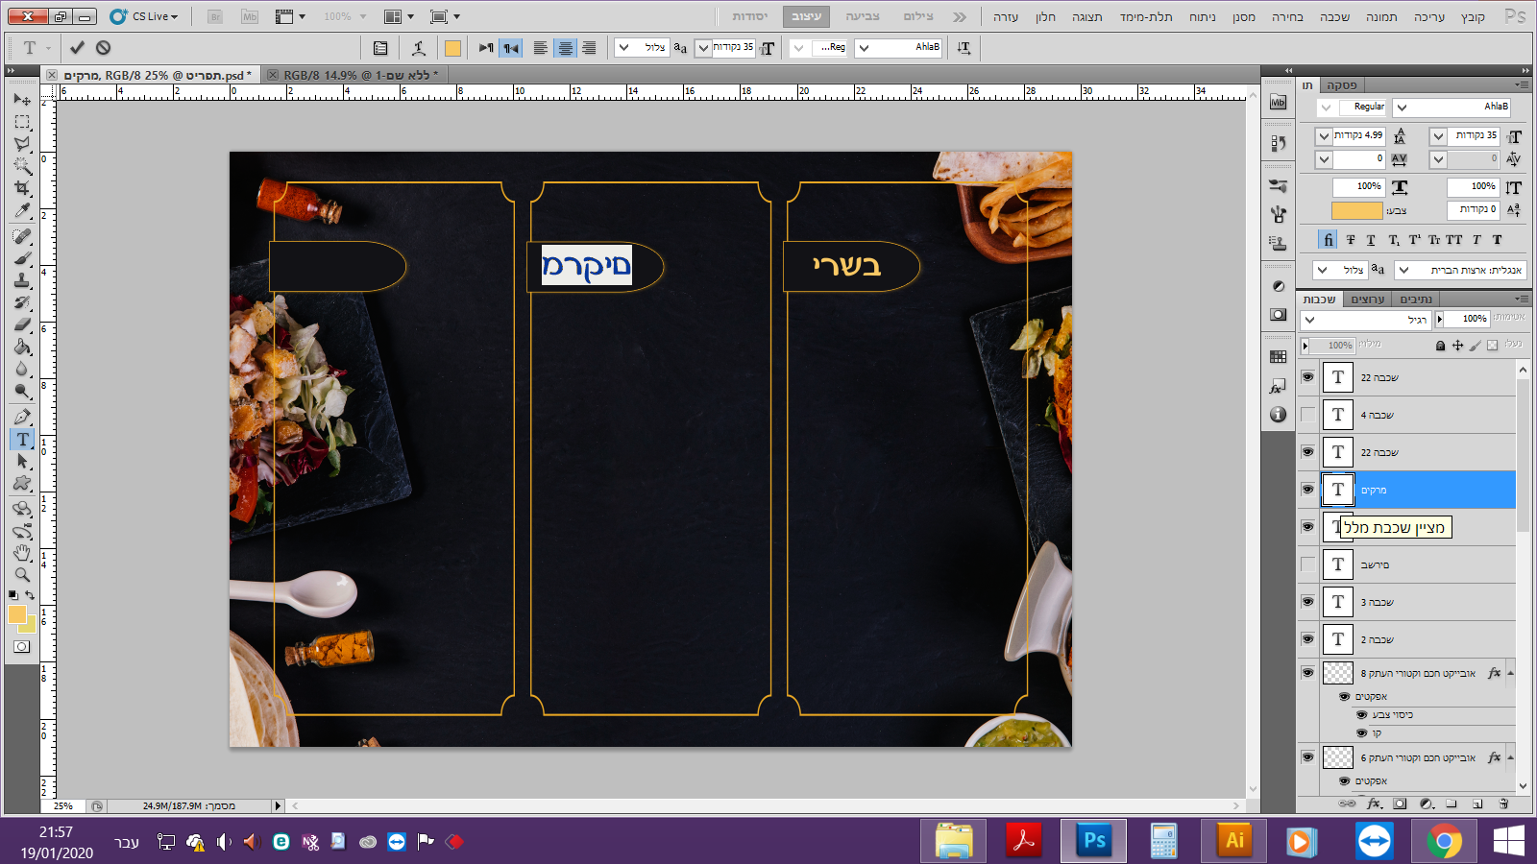Show more workspaces with the double arrow
Image resolution: width=1537 pixels, height=864 pixels.
[960, 16]
